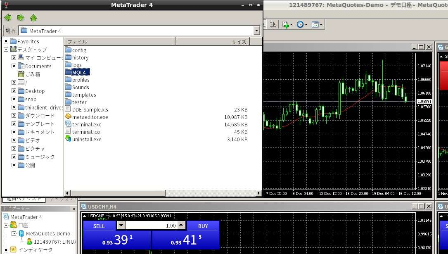Select the テンプレート folder in tree
Screen dimensions: 448x254
coord(40,124)
